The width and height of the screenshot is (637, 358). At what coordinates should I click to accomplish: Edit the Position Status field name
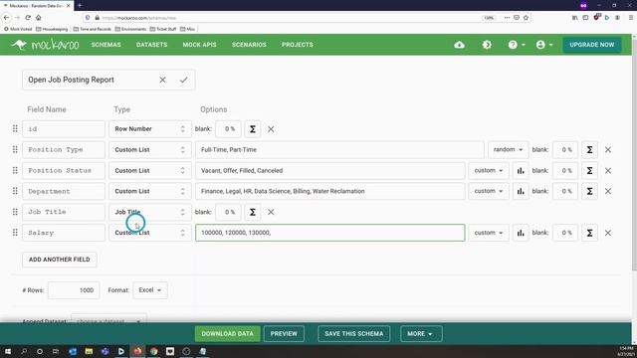[64, 170]
